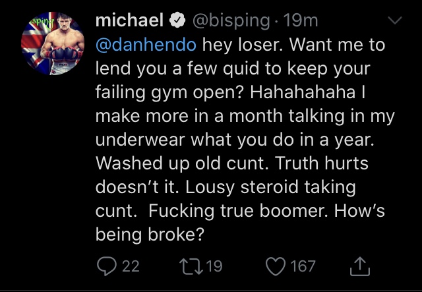The height and width of the screenshot is (292, 422).
Task: Retweet using the arrows icon
Action: coord(192,266)
